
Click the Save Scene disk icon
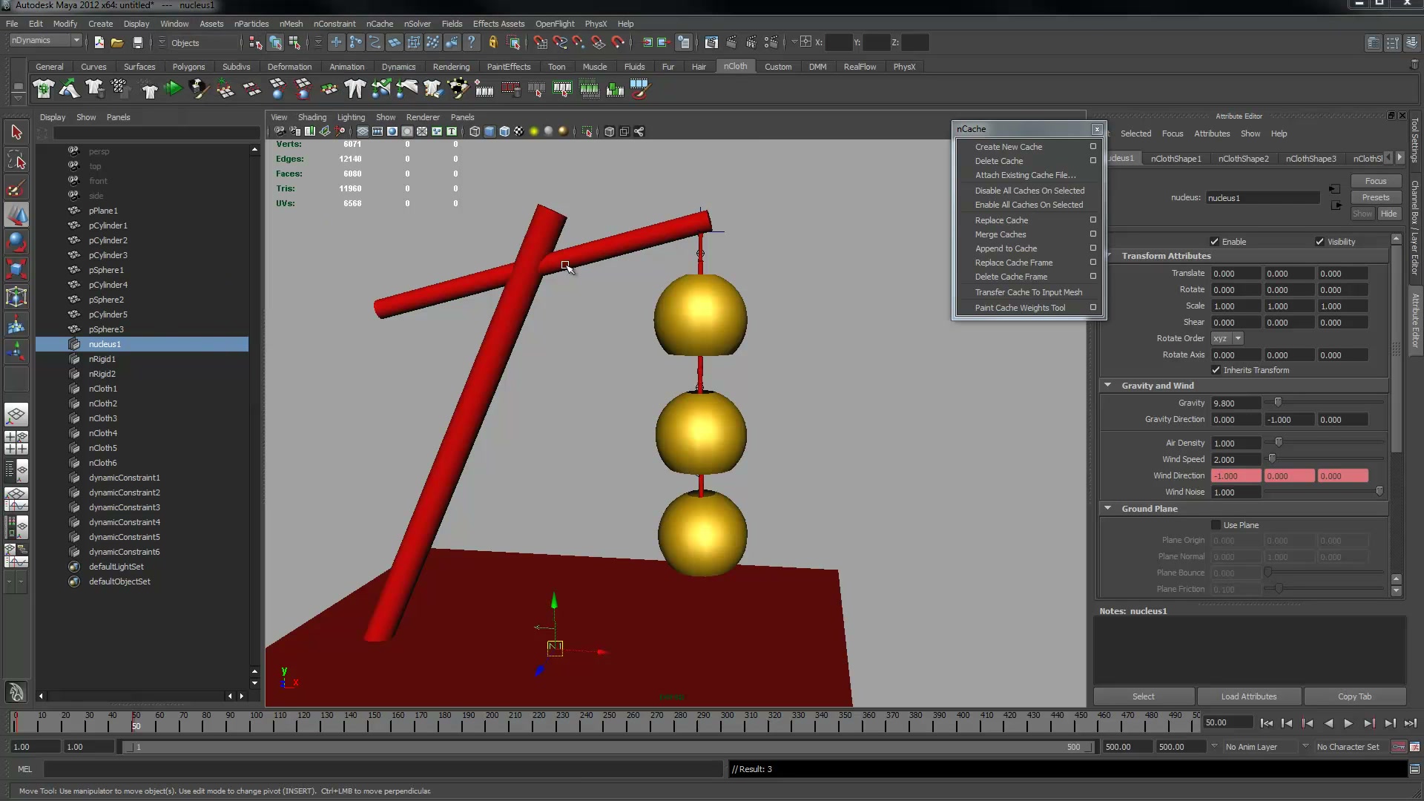(x=137, y=42)
